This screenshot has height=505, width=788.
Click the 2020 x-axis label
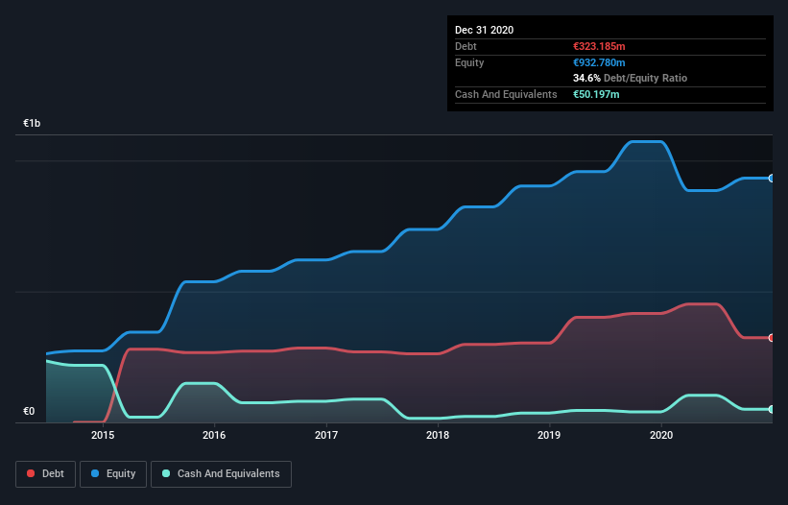coord(661,435)
